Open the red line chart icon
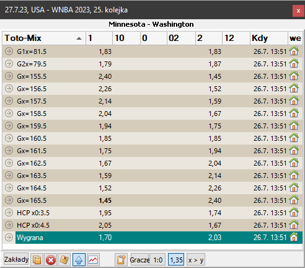This screenshot has height=268, width=305. click(93, 260)
